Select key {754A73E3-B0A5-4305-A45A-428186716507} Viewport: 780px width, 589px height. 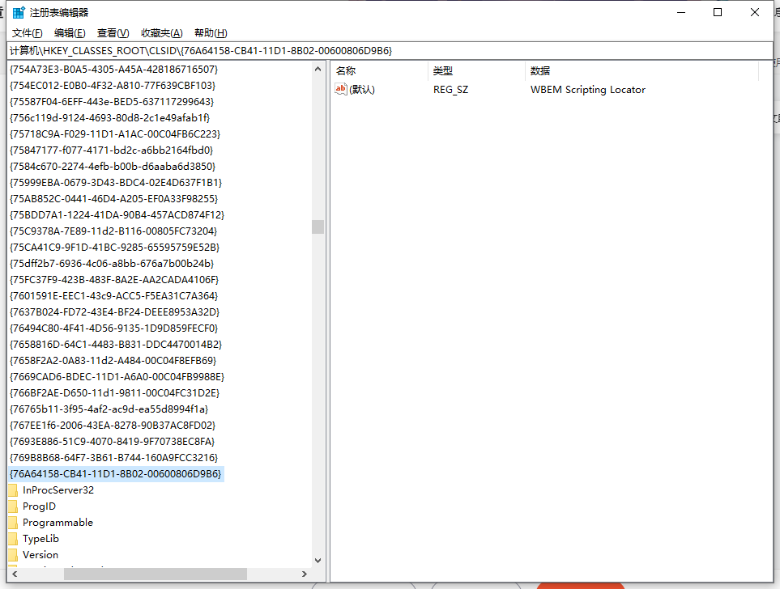[114, 69]
